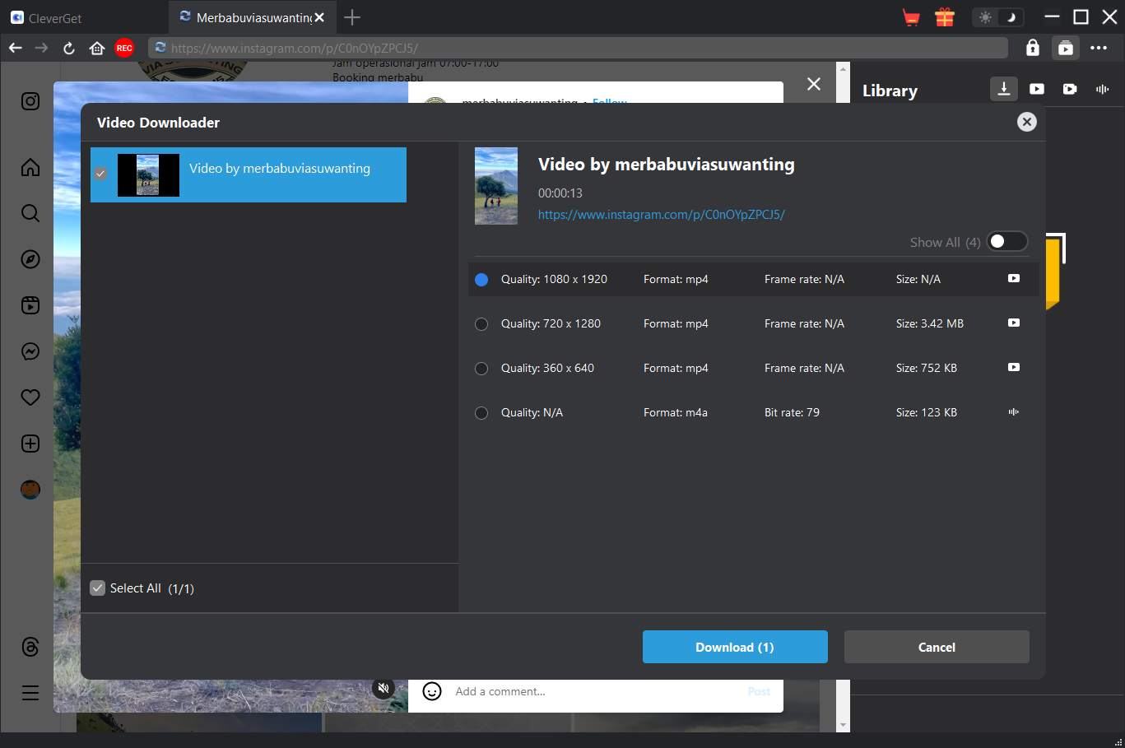Open Instagram Explore compass icon
Screen dimensions: 1125x748
(30, 259)
